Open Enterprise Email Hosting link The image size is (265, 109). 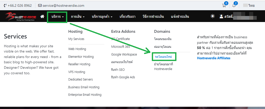pyautogui.click(x=85, y=95)
